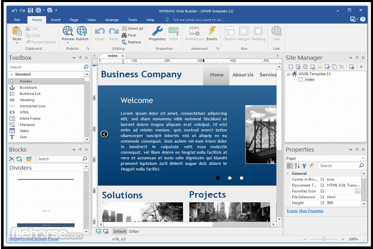Select the third carousel dot indicator

241,178
